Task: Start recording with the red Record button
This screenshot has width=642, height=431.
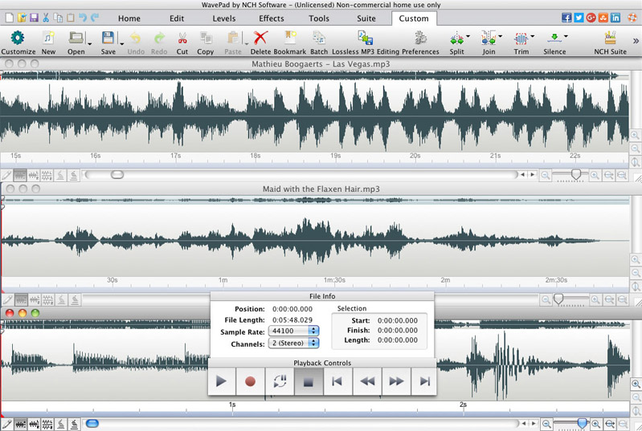Action: 250,381
